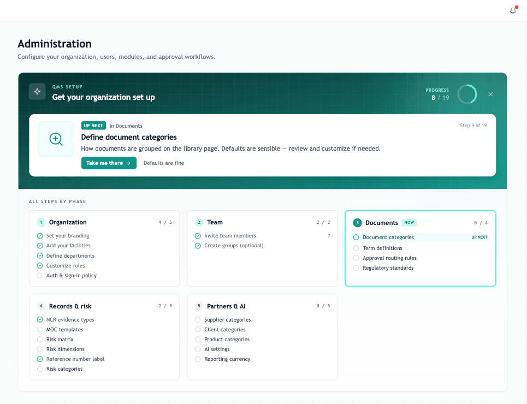The width and height of the screenshot is (527, 404).
Task: Open the notifications bell
Action: pyautogui.click(x=513, y=11)
